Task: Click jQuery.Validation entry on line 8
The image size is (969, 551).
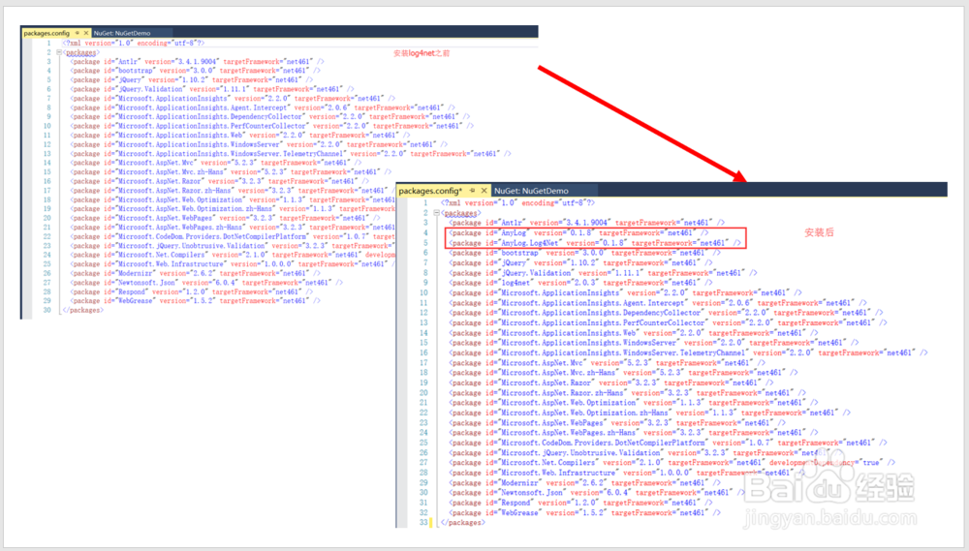Action: [x=603, y=272]
